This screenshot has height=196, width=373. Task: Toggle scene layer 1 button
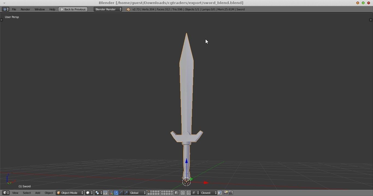pos(149,192)
